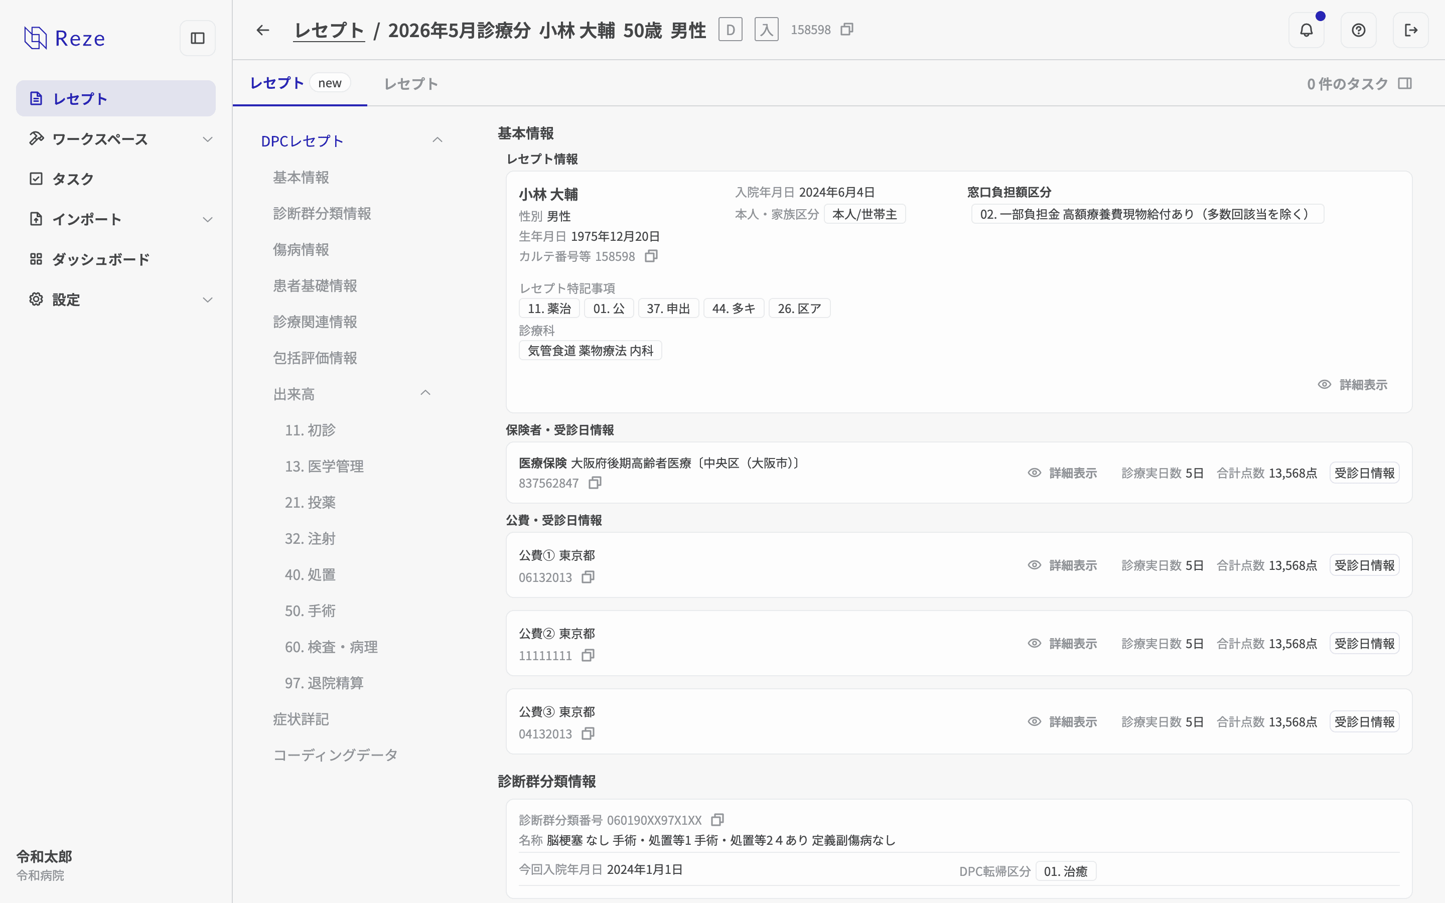
Task: Show details for 公費① 東京都
Action: tap(1062, 565)
